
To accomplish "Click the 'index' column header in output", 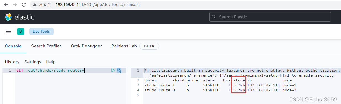I will coord(150,80).
